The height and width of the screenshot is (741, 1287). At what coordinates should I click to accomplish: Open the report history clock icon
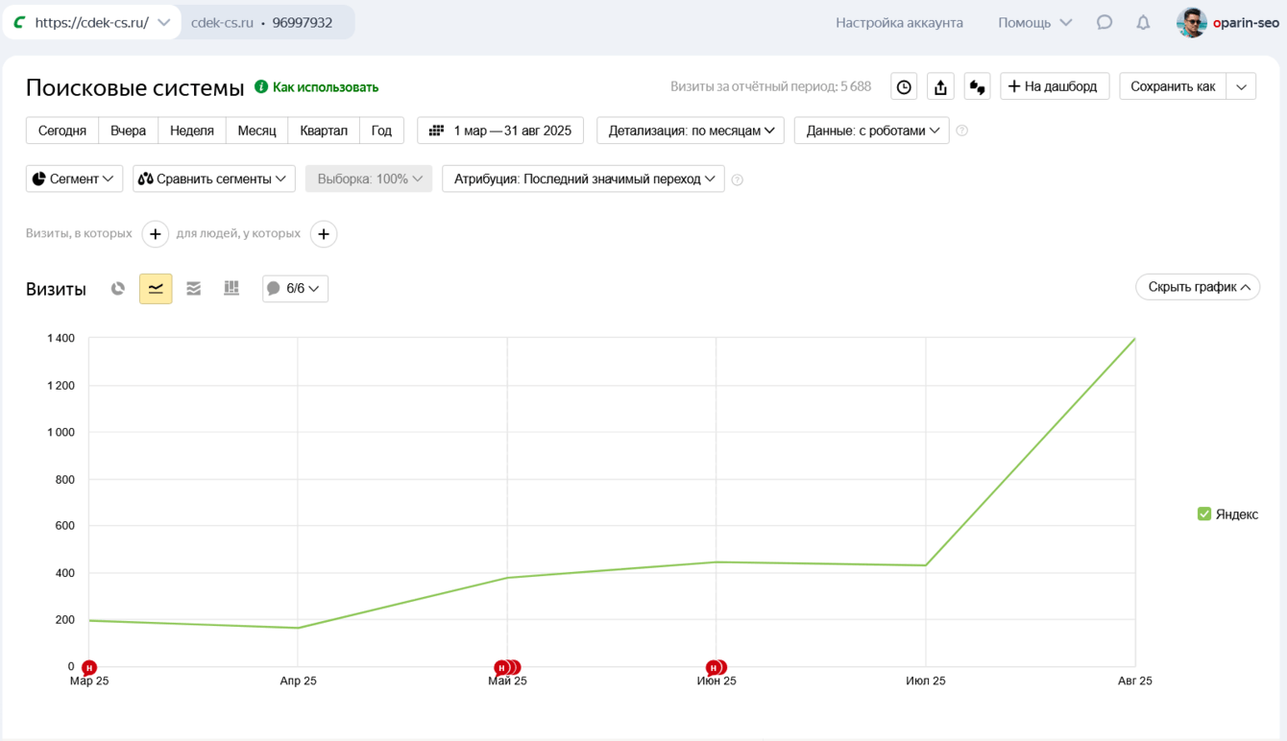tap(904, 86)
